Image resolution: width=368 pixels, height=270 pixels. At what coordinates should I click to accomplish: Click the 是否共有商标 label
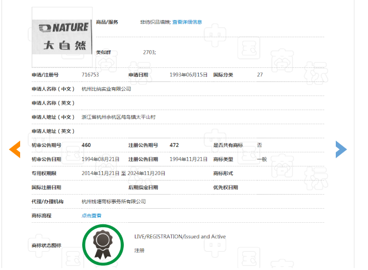(x=228, y=145)
